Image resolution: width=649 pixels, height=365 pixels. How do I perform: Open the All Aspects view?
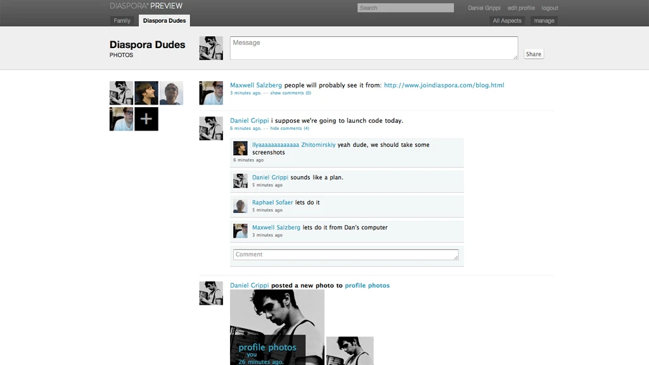pyautogui.click(x=507, y=21)
